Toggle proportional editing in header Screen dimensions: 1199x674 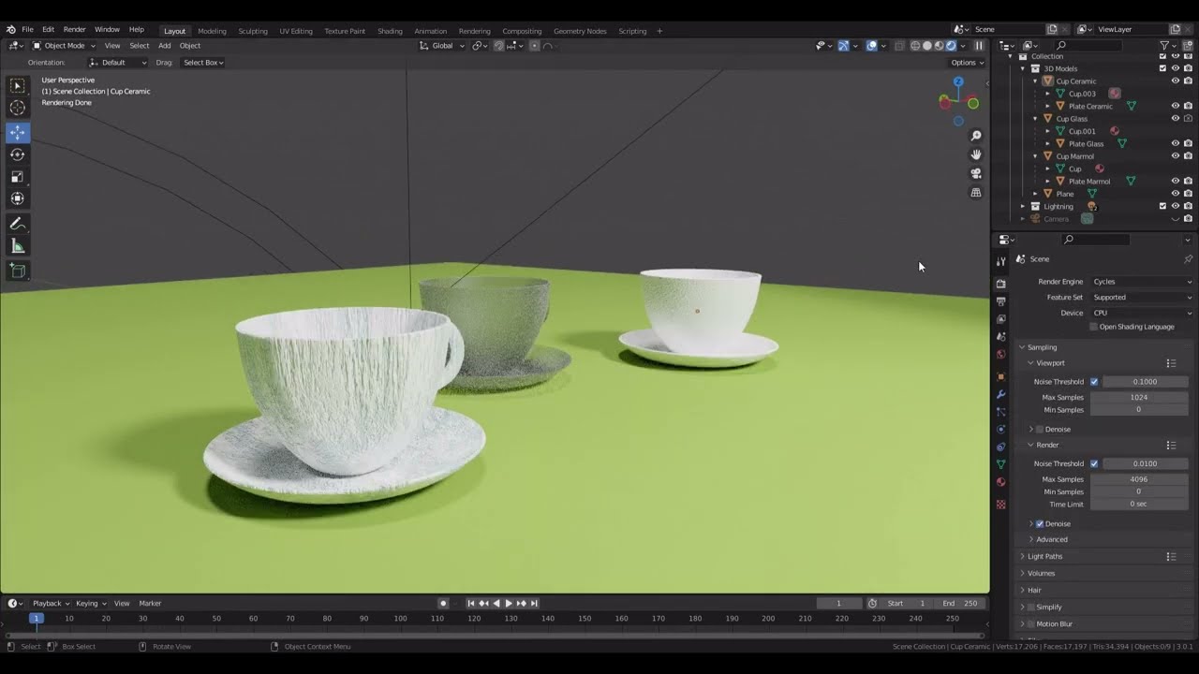535,46
